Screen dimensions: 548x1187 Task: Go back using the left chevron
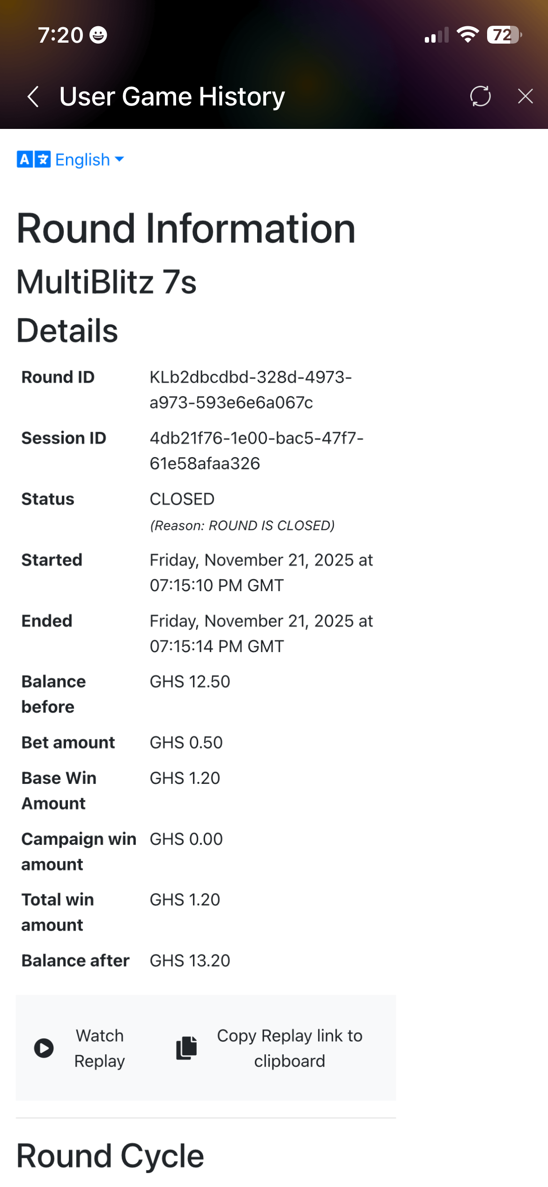pos(33,97)
